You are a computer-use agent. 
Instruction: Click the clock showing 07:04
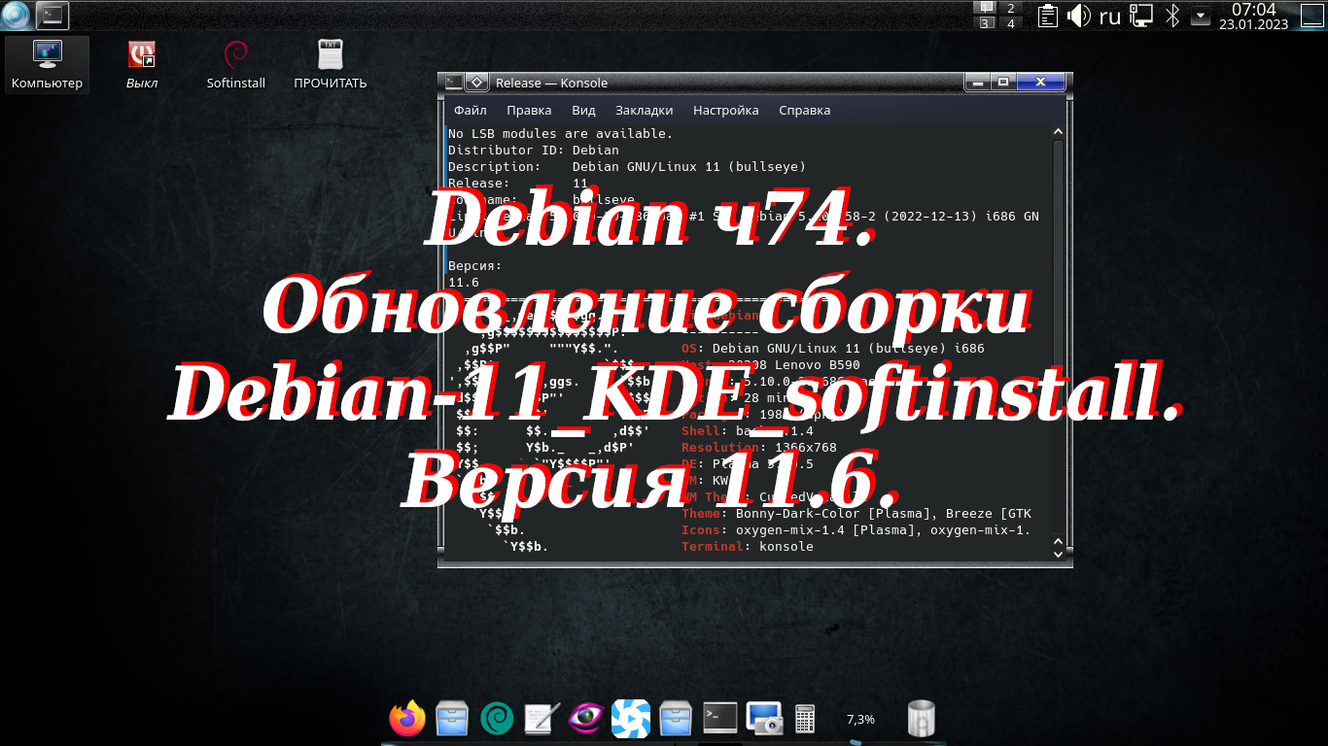pos(1253,16)
